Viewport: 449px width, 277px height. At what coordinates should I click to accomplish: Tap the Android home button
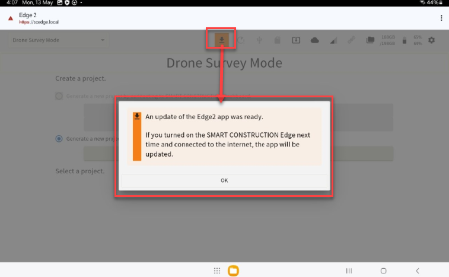(383, 270)
